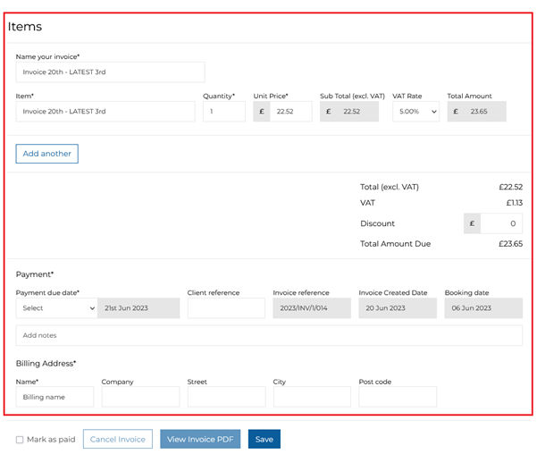Click the Payment section heading

(35, 274)
